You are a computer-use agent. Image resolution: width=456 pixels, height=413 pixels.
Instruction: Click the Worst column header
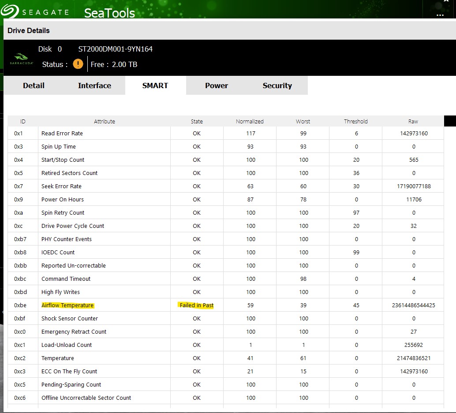pos(303,121)
